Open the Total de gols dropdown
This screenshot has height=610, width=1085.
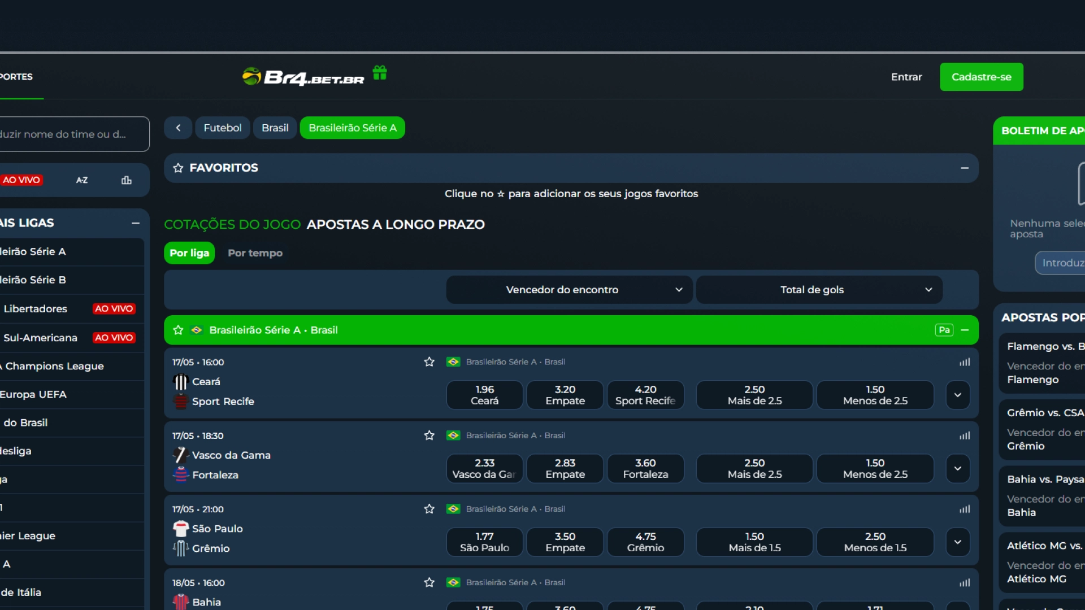tap(819, 290)
